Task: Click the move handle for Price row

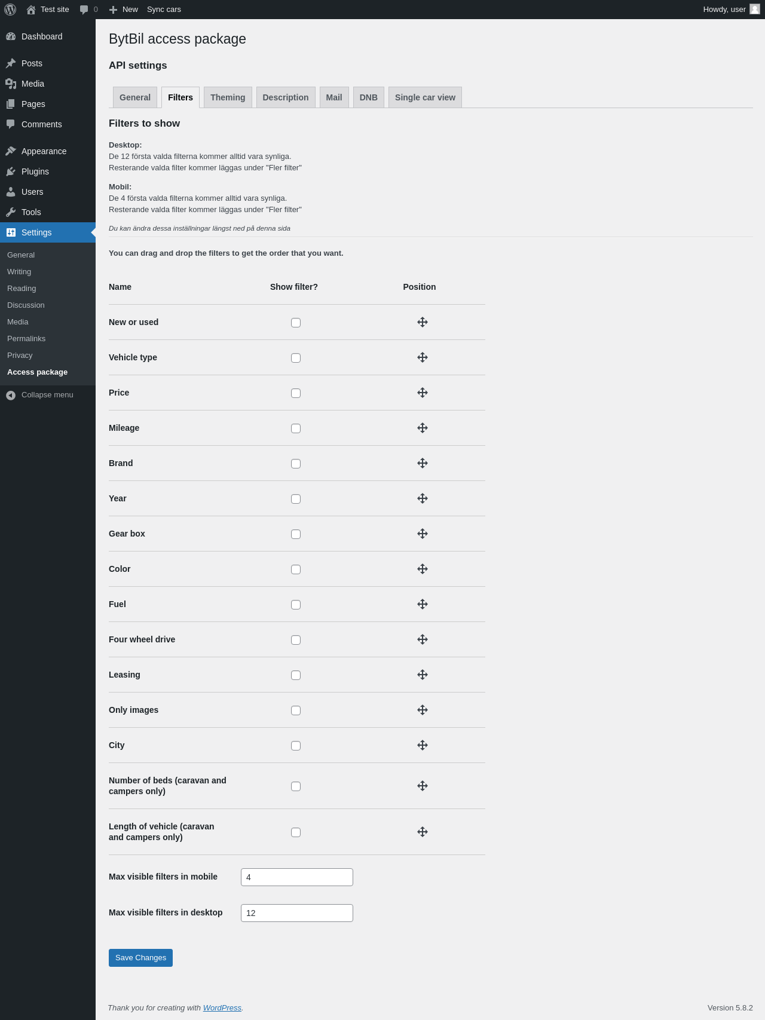Action: tap(423, 393)
